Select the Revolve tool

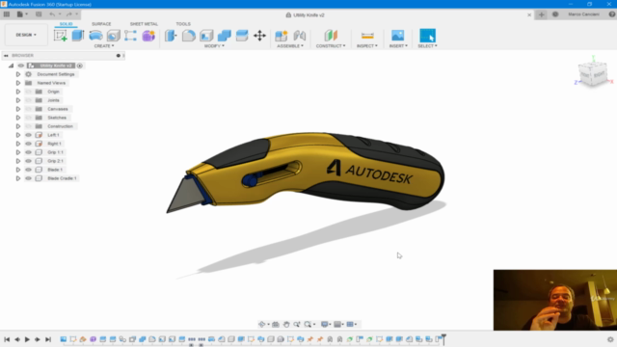click(x=95, y=36)
